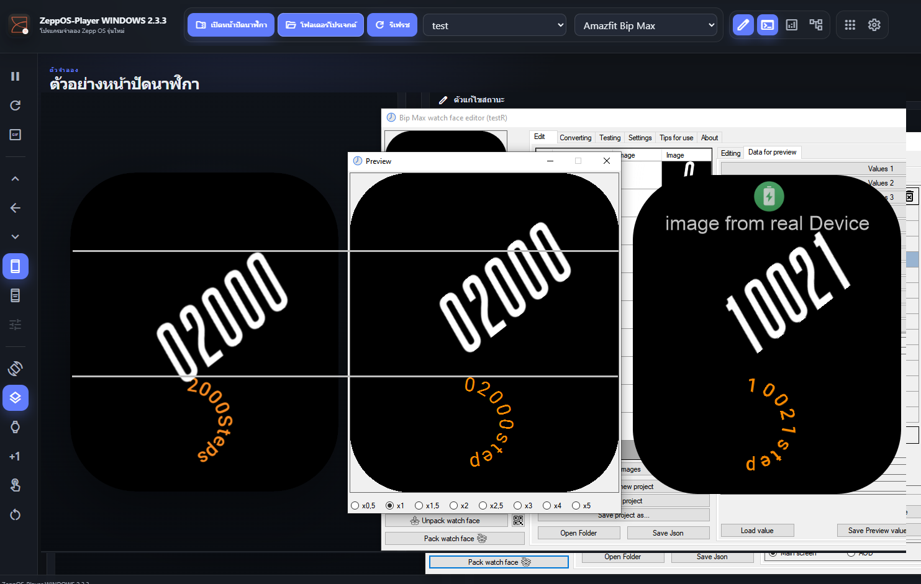Select the x1,5 zoom radio button

(x=419, y=506)
